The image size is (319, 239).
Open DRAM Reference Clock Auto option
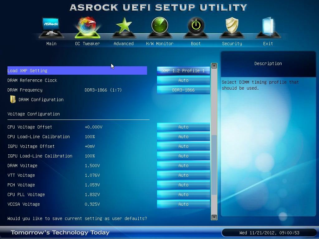pyautogui.click(x=183, y=80)
